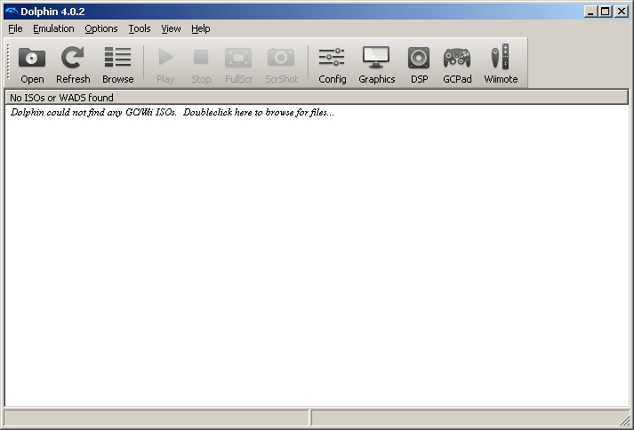Open the Help menu
634x430 pixels.
201,28
